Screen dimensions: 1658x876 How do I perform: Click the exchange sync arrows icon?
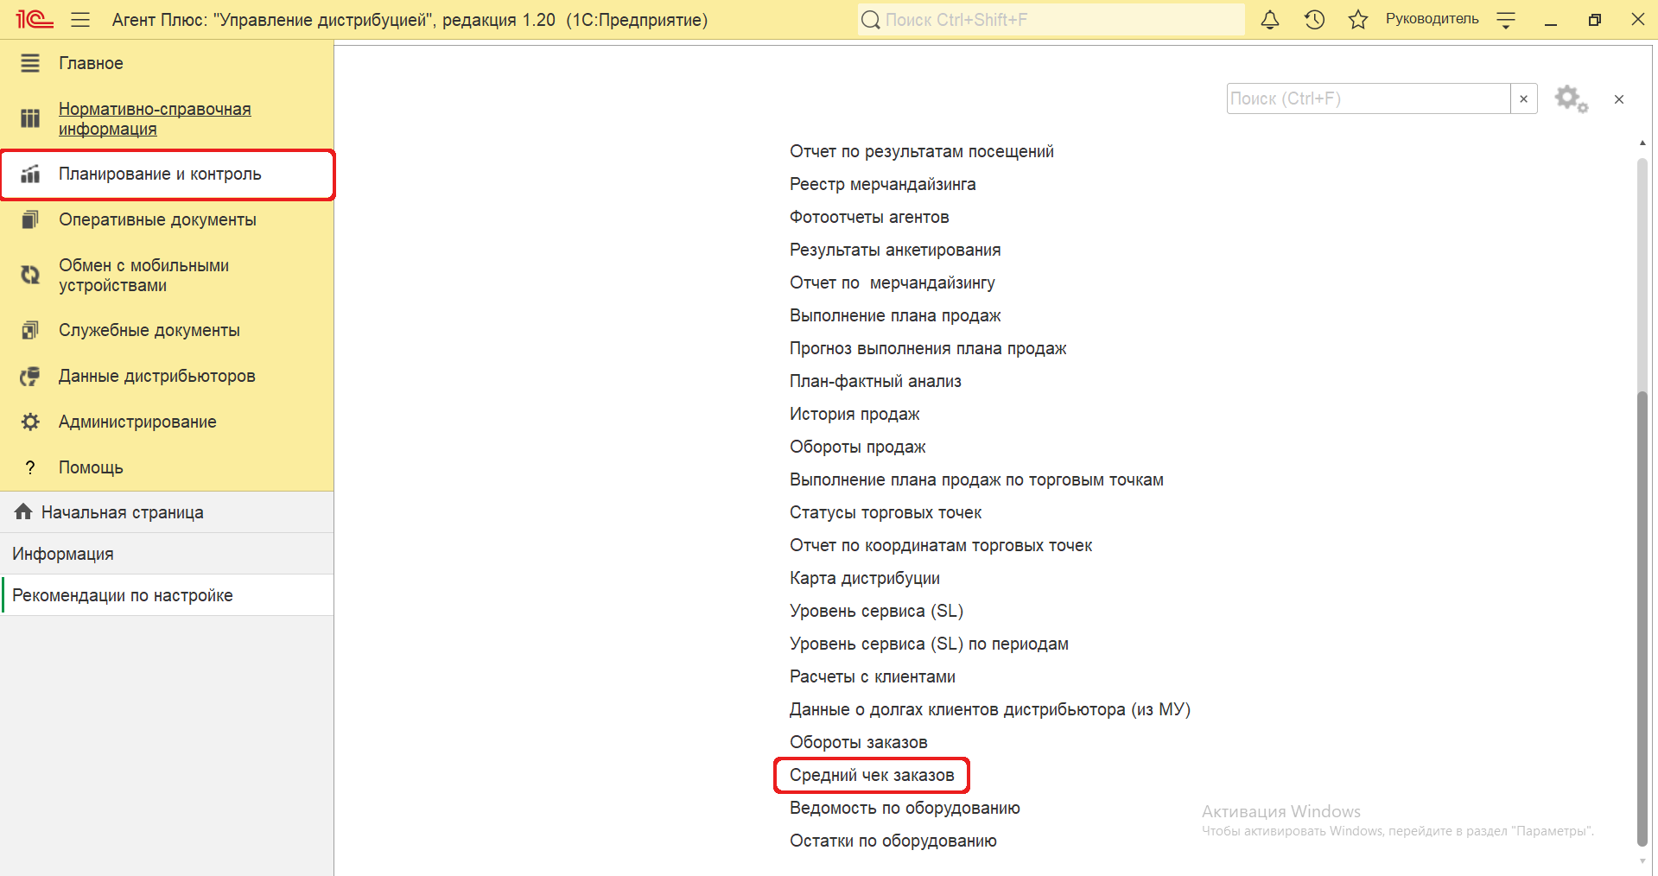(x=30, y=275)
